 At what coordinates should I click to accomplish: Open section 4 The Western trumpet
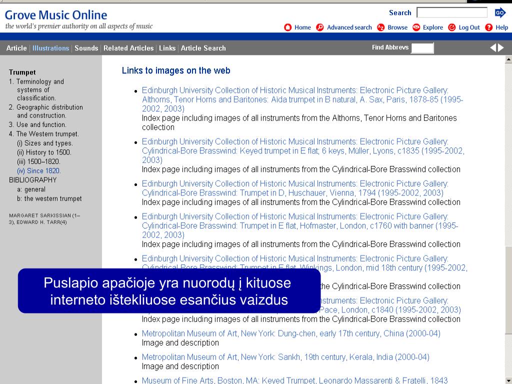[x=44, y=134]
